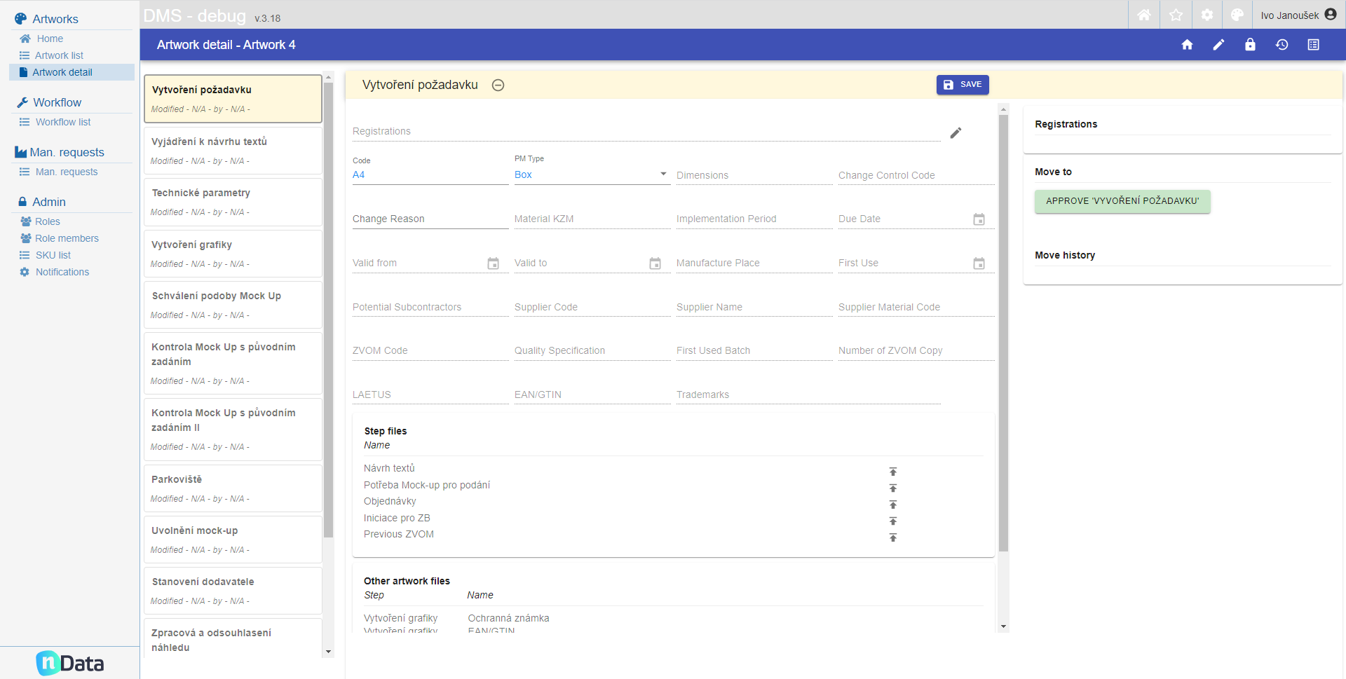Screen dimensions: 1346x679
Task: Open Workflow list in the sidebar
Action: click(63, 122)
